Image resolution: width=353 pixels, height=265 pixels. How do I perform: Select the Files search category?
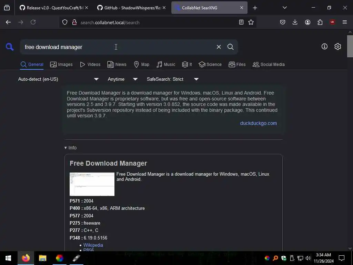(237, 65)
